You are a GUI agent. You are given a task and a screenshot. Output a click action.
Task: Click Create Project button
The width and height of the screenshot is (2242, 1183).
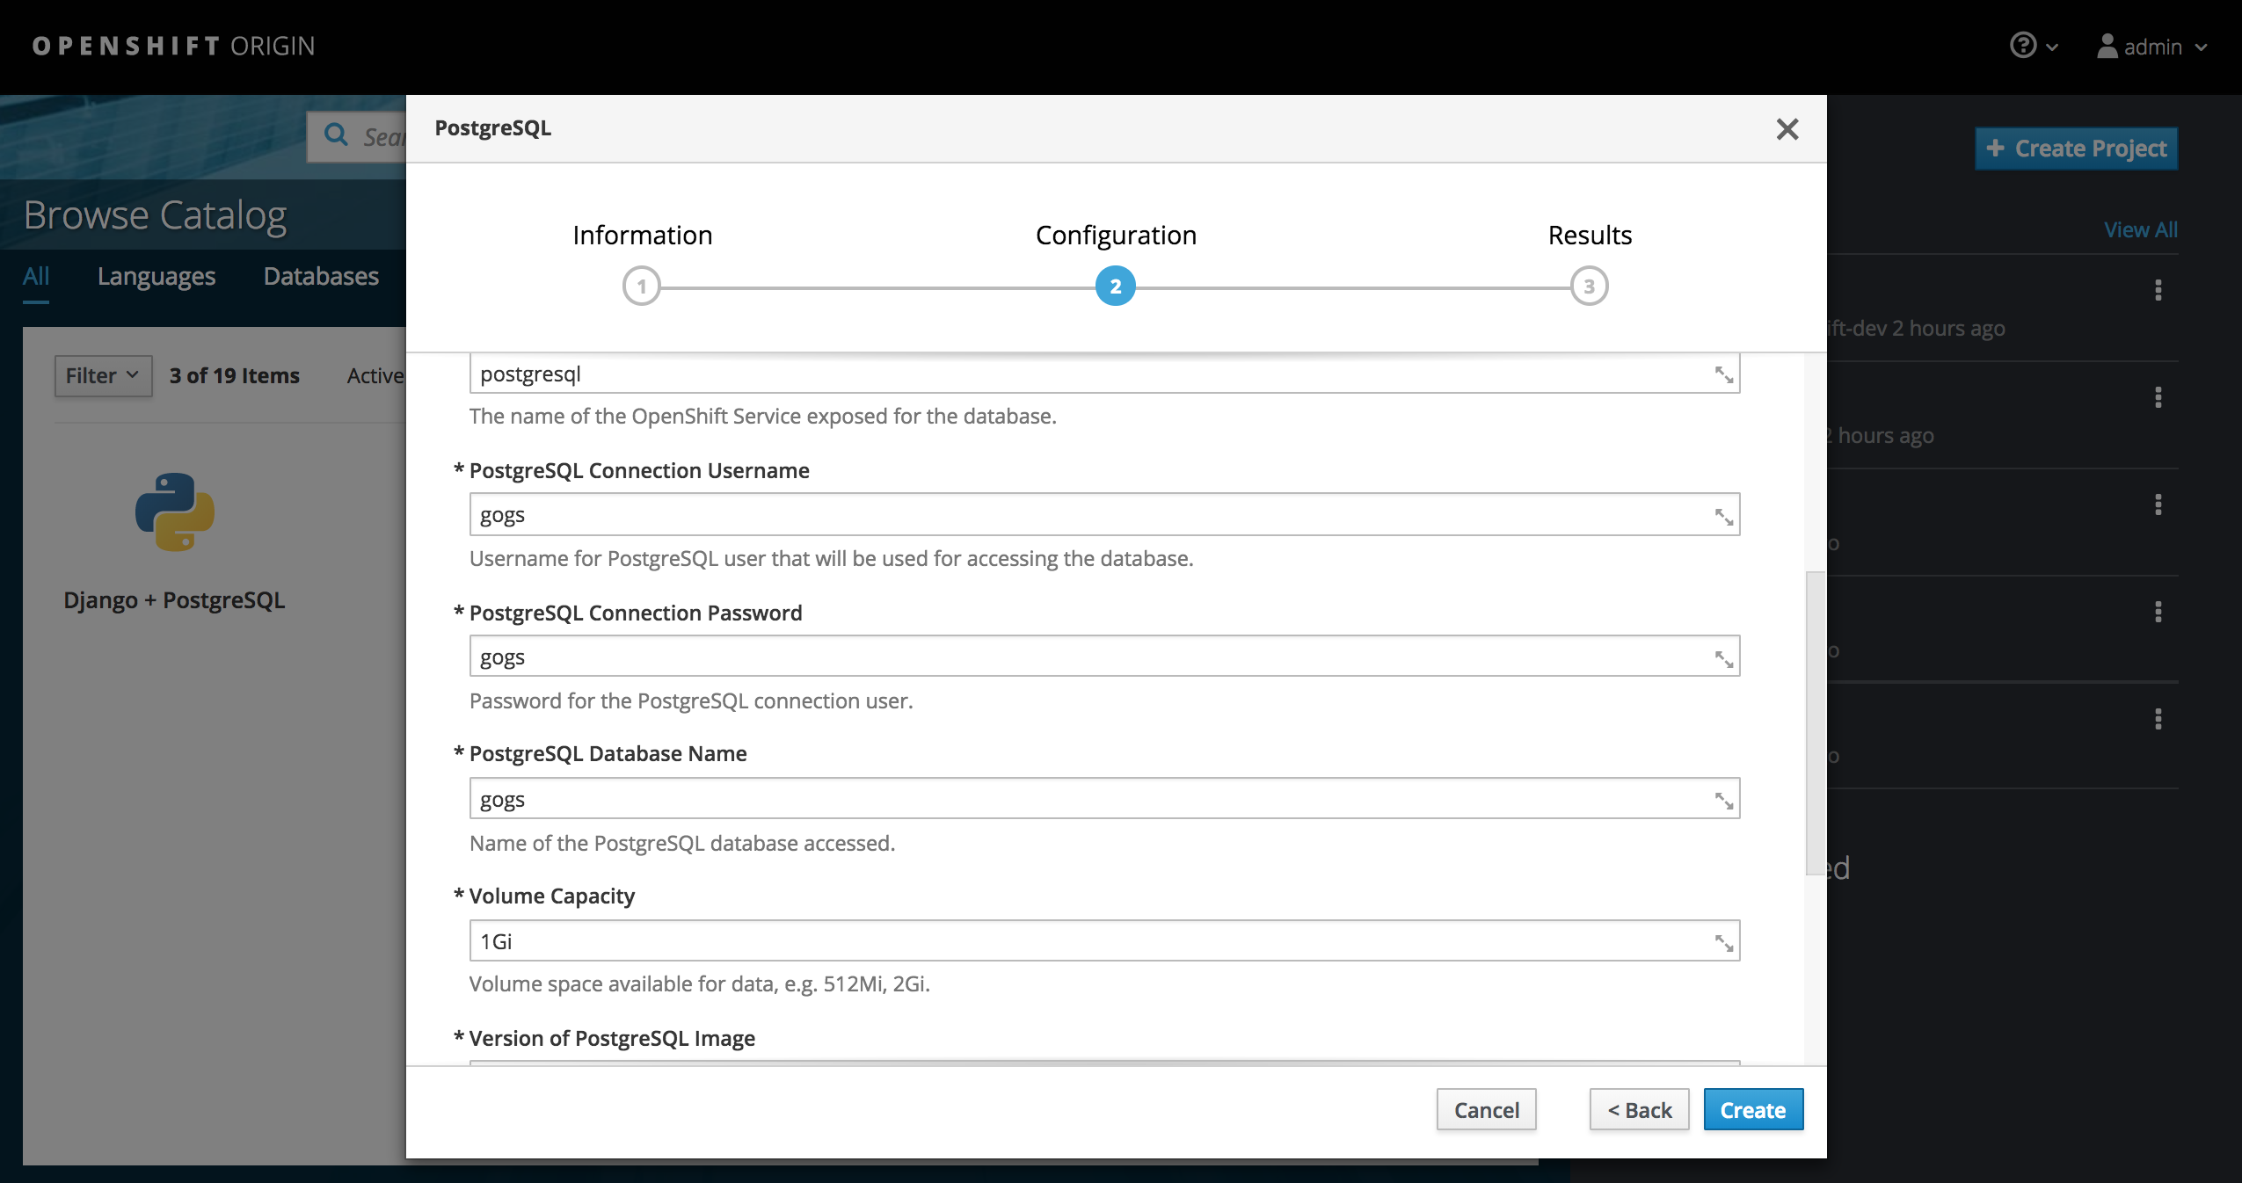pyautogui.click(x=2076, y=149)
